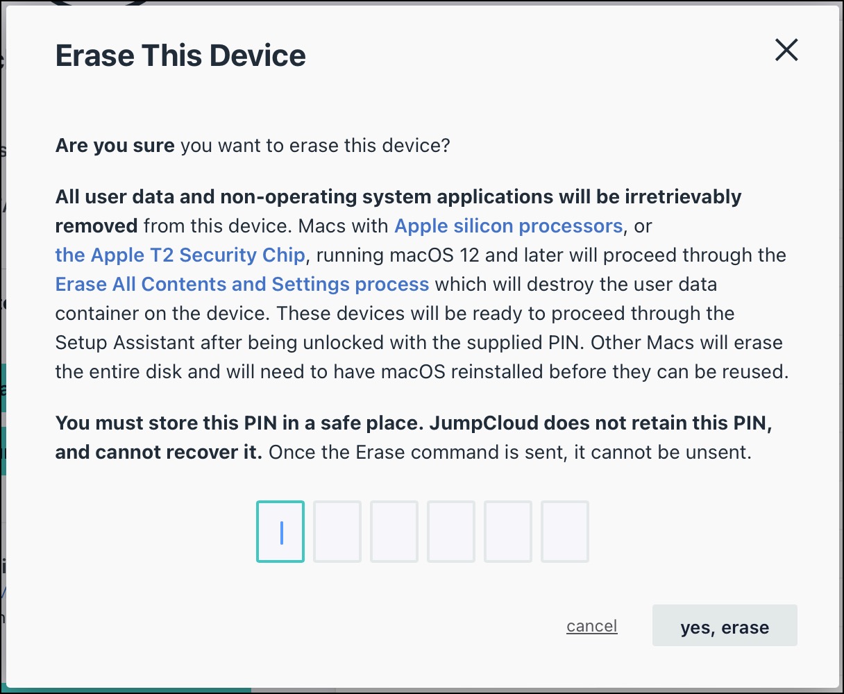The height and width of the screenshot is (694, 844).
Task: Click the third PIN digit box
Action: pyautogui.click(x=394, y=532)
